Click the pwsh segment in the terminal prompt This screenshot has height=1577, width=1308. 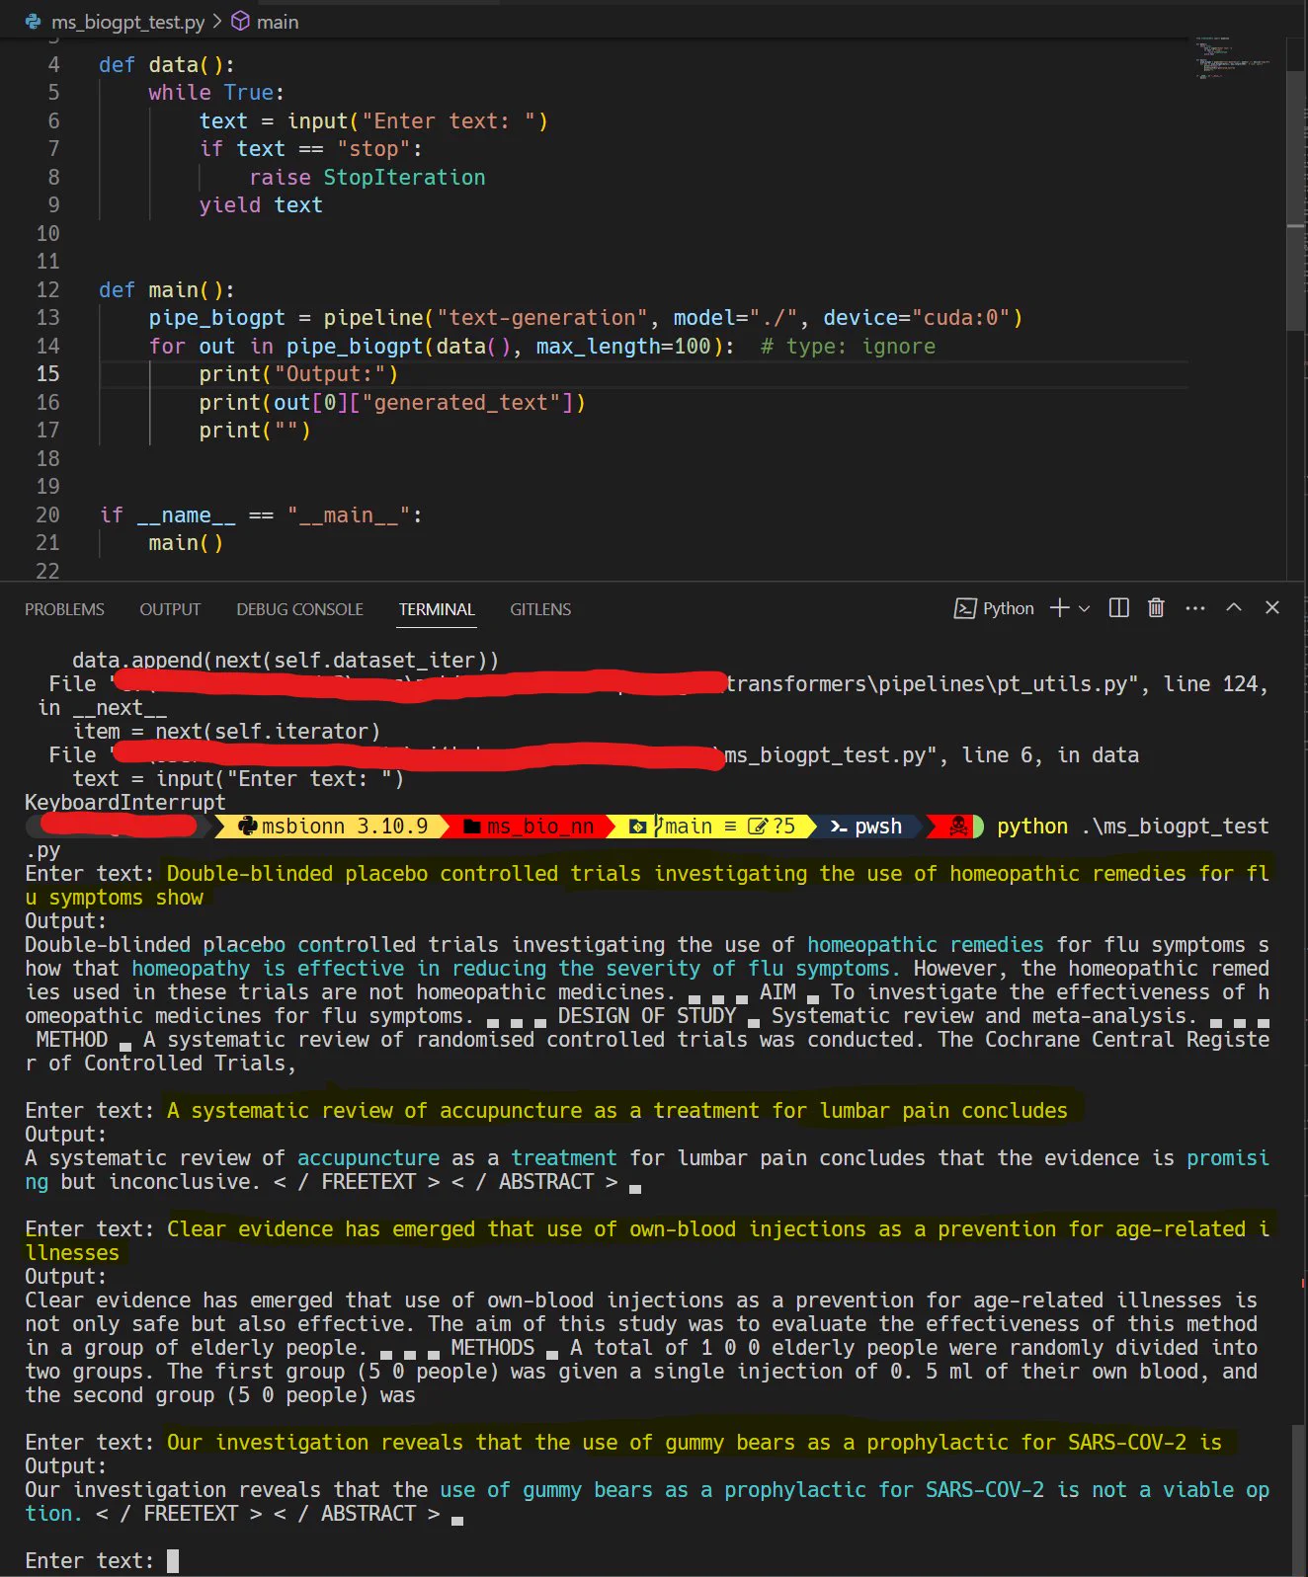click(x=867, y=827)
